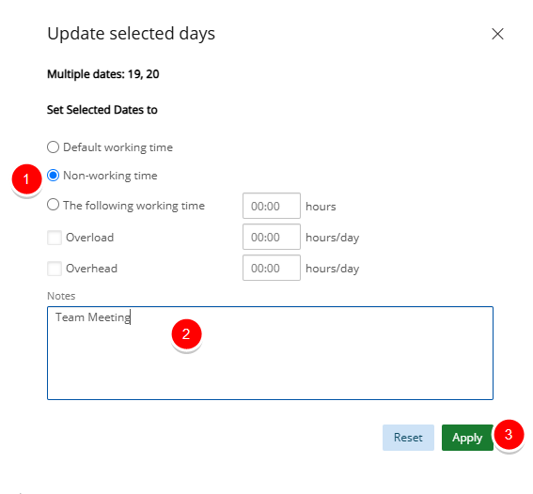Click the Non-working time label text
Viewport: 533px width, 494px height.
(x=110, y=176)
